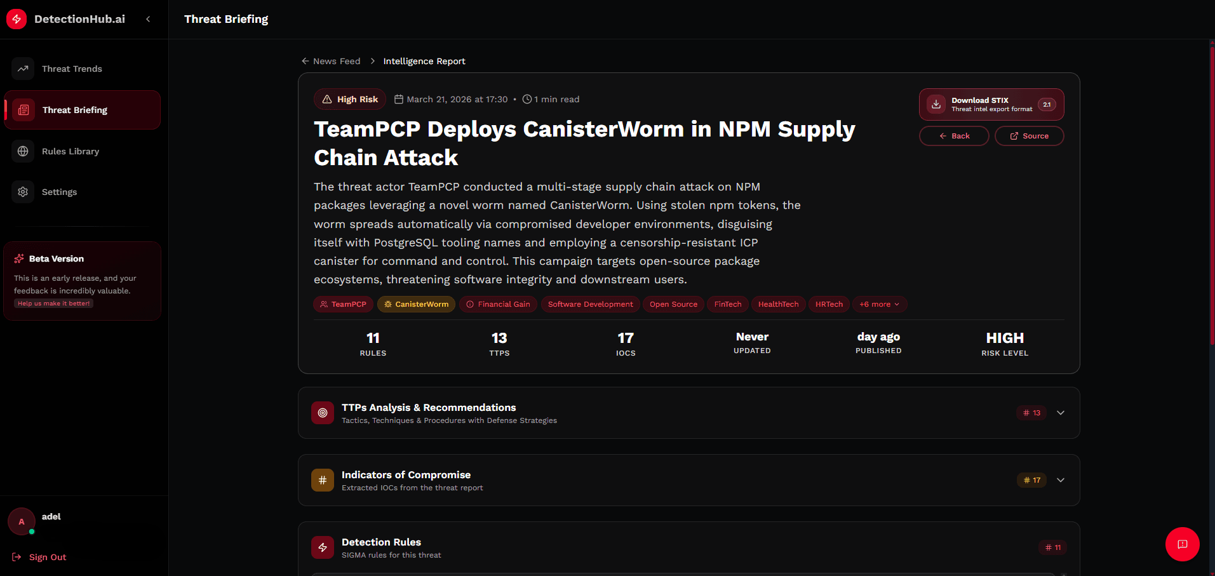This screenshot has height=576, width=1215.
Task: Go back to News Feed breadcrumb
Action: 331,61
